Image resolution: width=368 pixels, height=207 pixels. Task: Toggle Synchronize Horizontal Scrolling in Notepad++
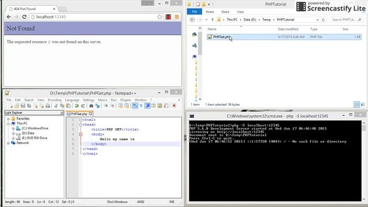click(126, 106)
